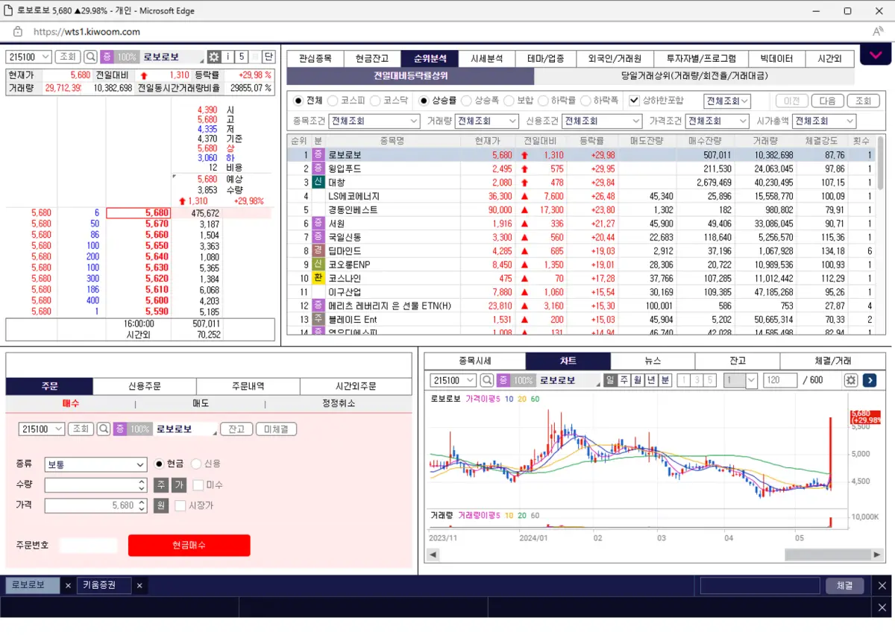Switch to 테마/업종 tab
This screenshot has width=895, height=638.
click(546, 59)
